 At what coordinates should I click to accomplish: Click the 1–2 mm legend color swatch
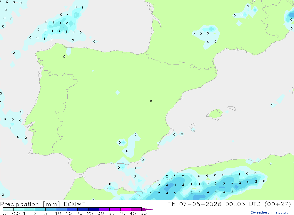pos(29,209)
